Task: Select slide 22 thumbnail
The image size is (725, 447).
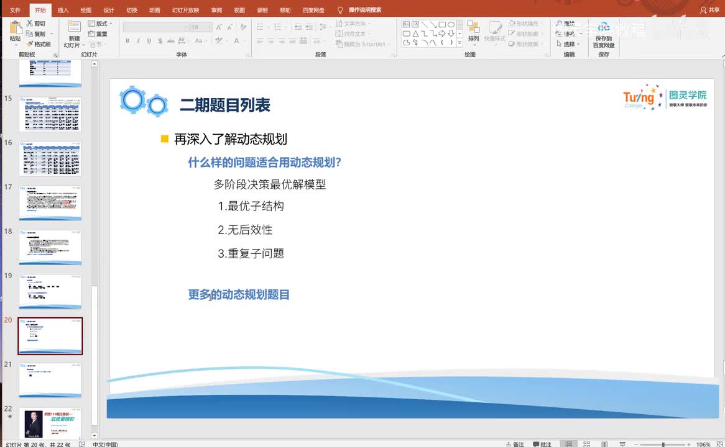Action: click(x=50, y=423)
